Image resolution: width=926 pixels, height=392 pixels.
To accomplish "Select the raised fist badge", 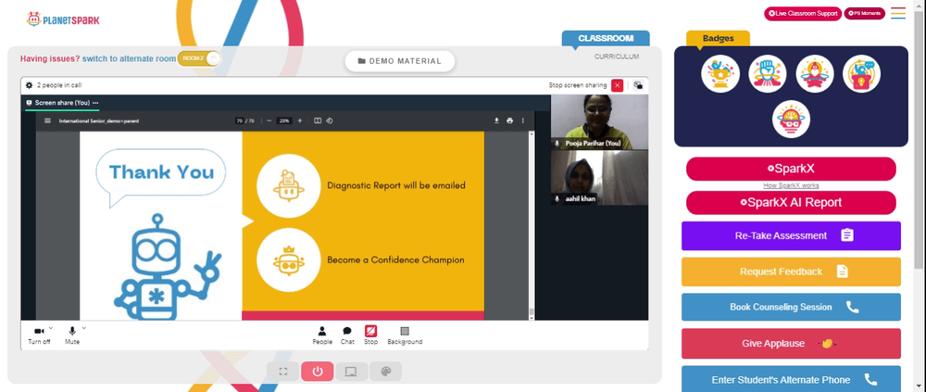I will point(767,73).
